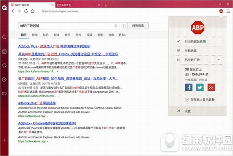Select the 图片 search tab
233x156 pixels.
[78, 35]
